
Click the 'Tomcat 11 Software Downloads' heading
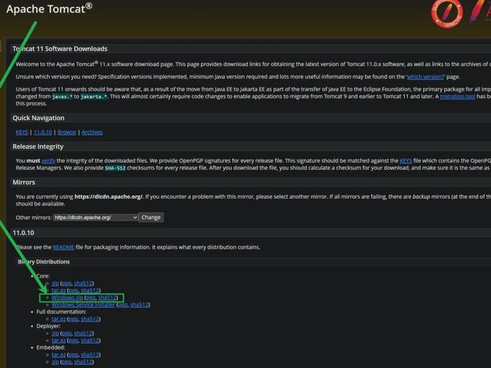60,49
